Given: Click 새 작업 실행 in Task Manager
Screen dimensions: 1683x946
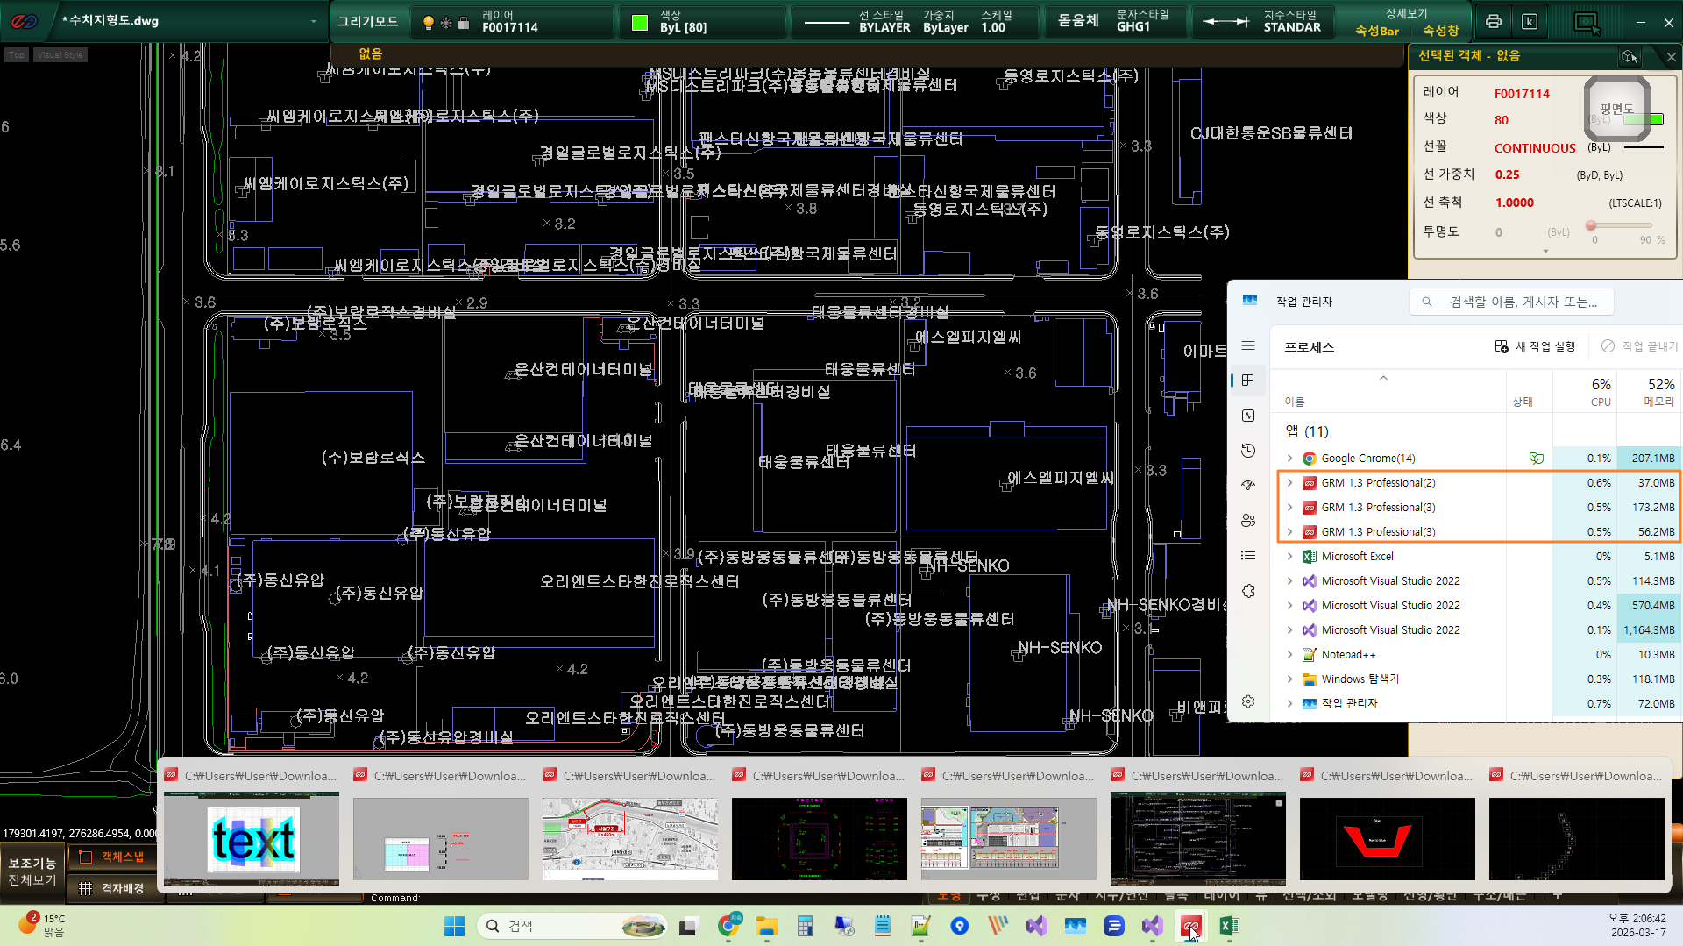Looking at the screenshot, I should [1535, 346].
